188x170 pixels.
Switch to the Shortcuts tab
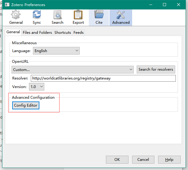tap(63, 33)
